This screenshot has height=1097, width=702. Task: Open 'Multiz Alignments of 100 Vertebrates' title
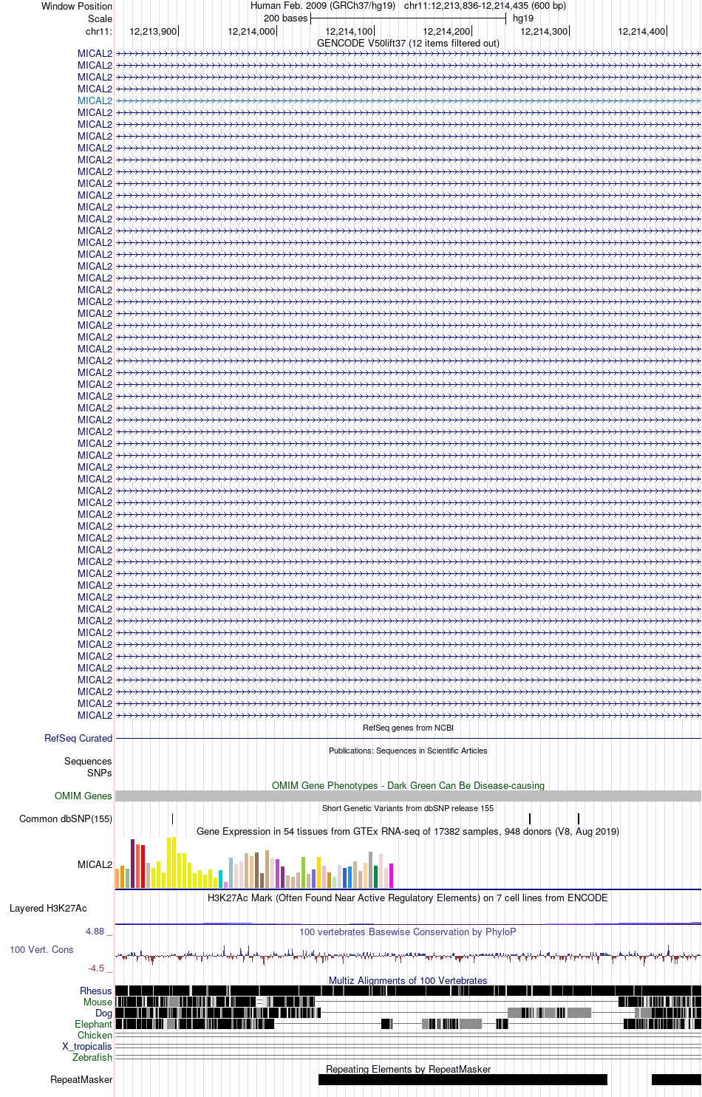pos(408,980)
